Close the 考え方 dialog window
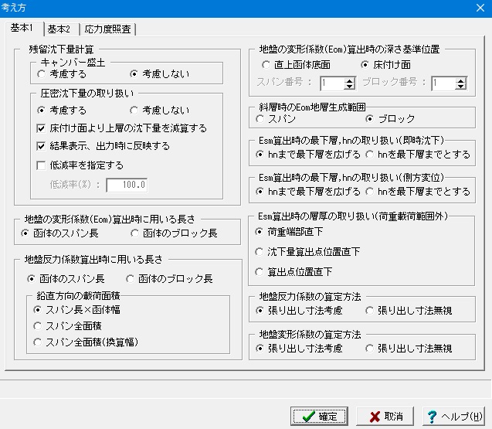The image size is (492, 429). (480, 8)
